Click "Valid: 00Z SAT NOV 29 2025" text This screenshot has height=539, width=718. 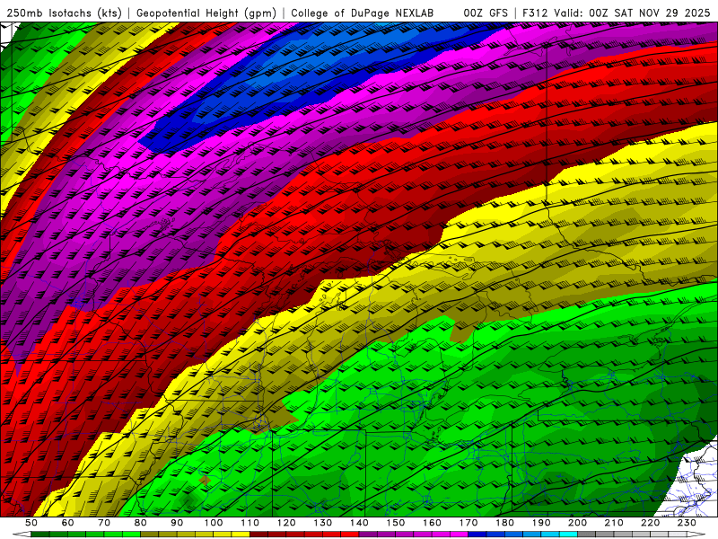[632, 13]
